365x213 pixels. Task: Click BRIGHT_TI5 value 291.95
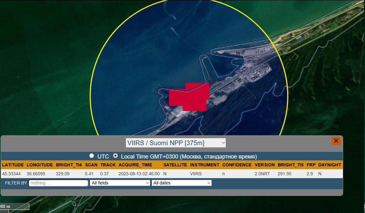point(284,174)
